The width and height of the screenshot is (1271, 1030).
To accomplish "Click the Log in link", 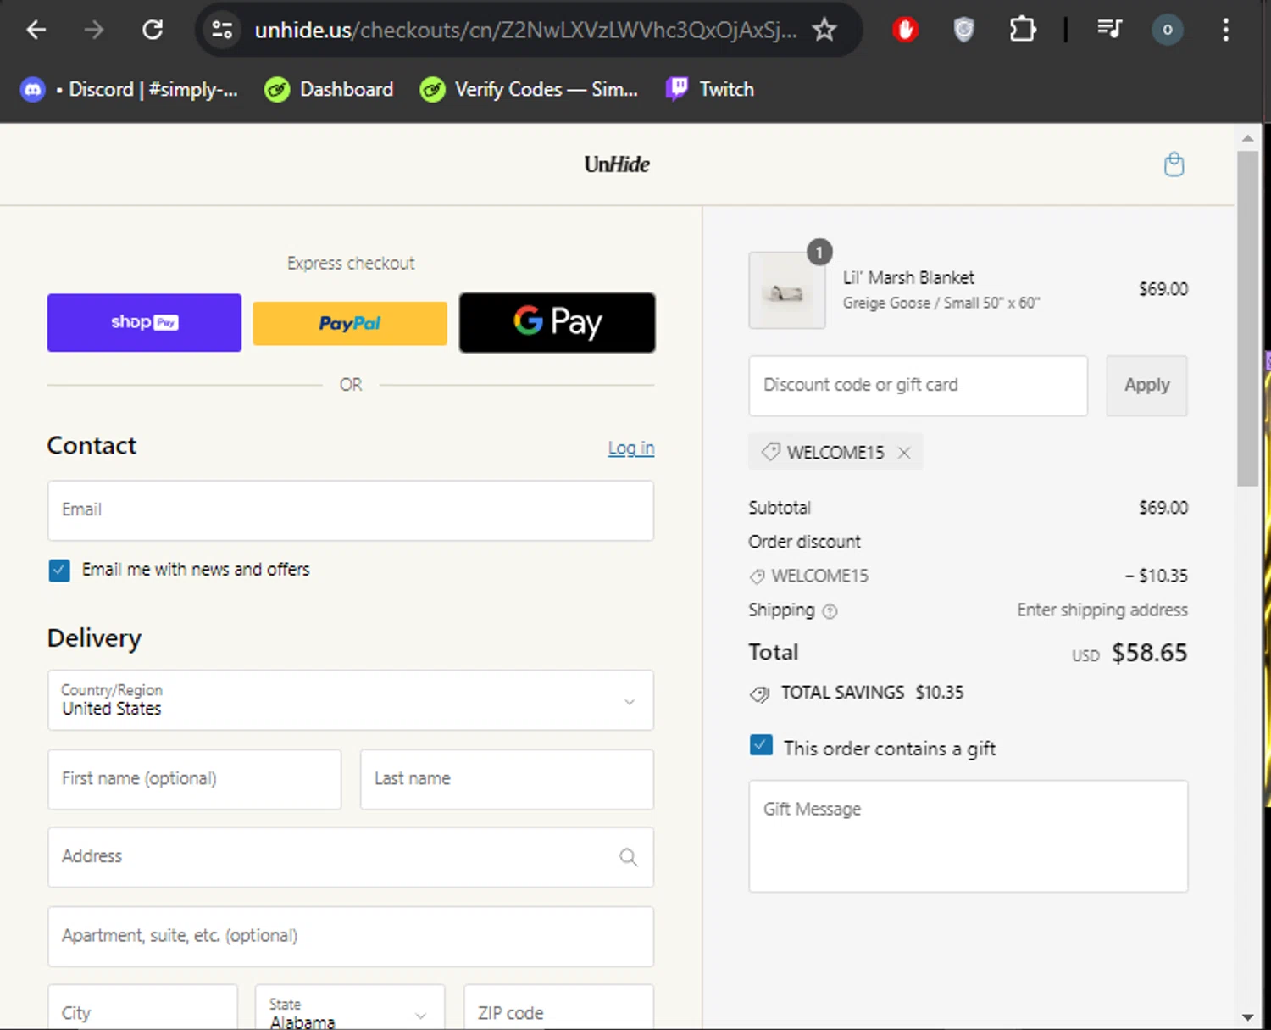I will pyautogui.click(x=630, y=448).
